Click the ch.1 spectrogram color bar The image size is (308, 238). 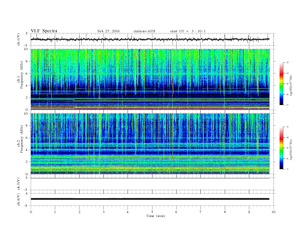pyautogui.click(x=281, y=84)
